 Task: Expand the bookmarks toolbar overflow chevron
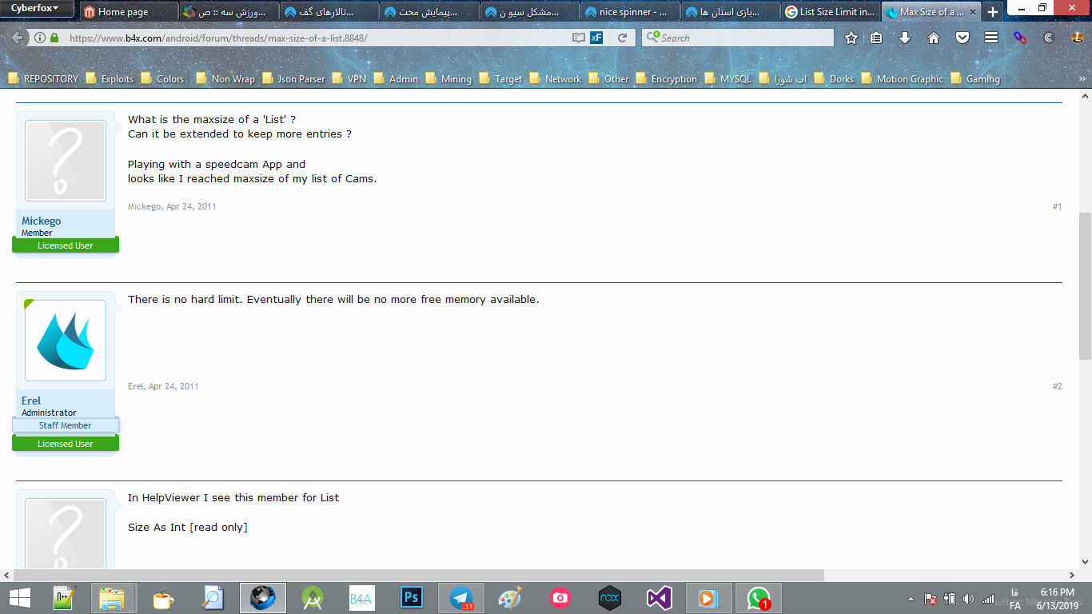(x=1082, y=79)
